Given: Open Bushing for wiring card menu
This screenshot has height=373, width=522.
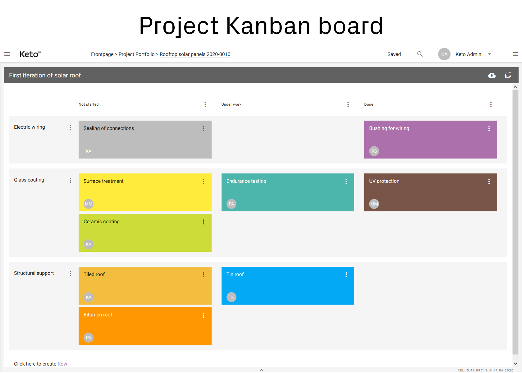Looking at the screenshot, I should tap(489, 129).
